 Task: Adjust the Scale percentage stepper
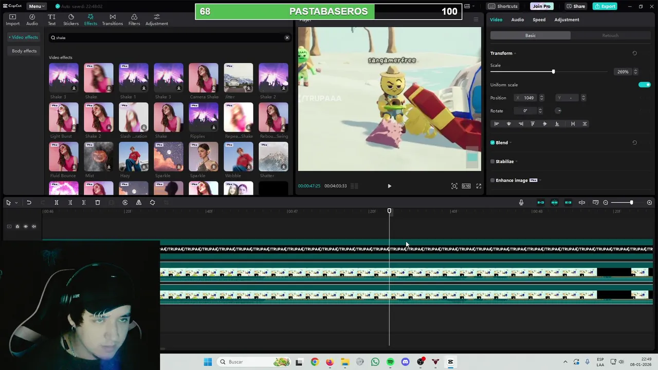pyautogui.click(x=635, y=72)
